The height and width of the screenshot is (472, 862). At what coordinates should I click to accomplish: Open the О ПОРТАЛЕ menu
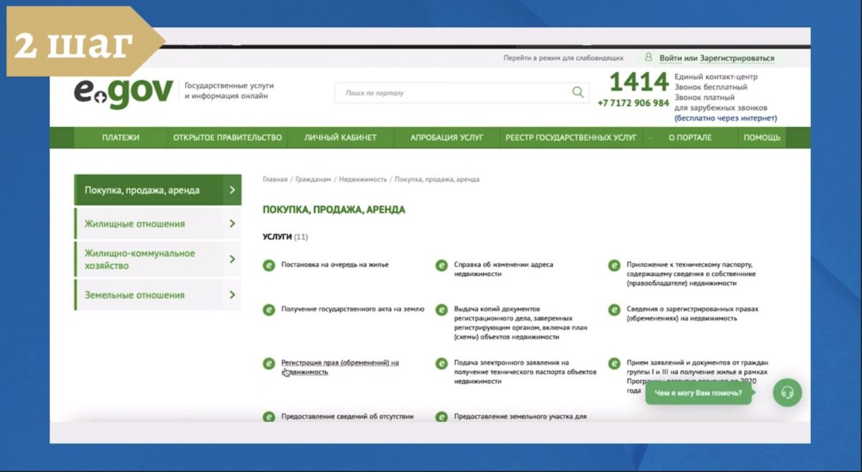pyautogui.click(x=690, y=138)
